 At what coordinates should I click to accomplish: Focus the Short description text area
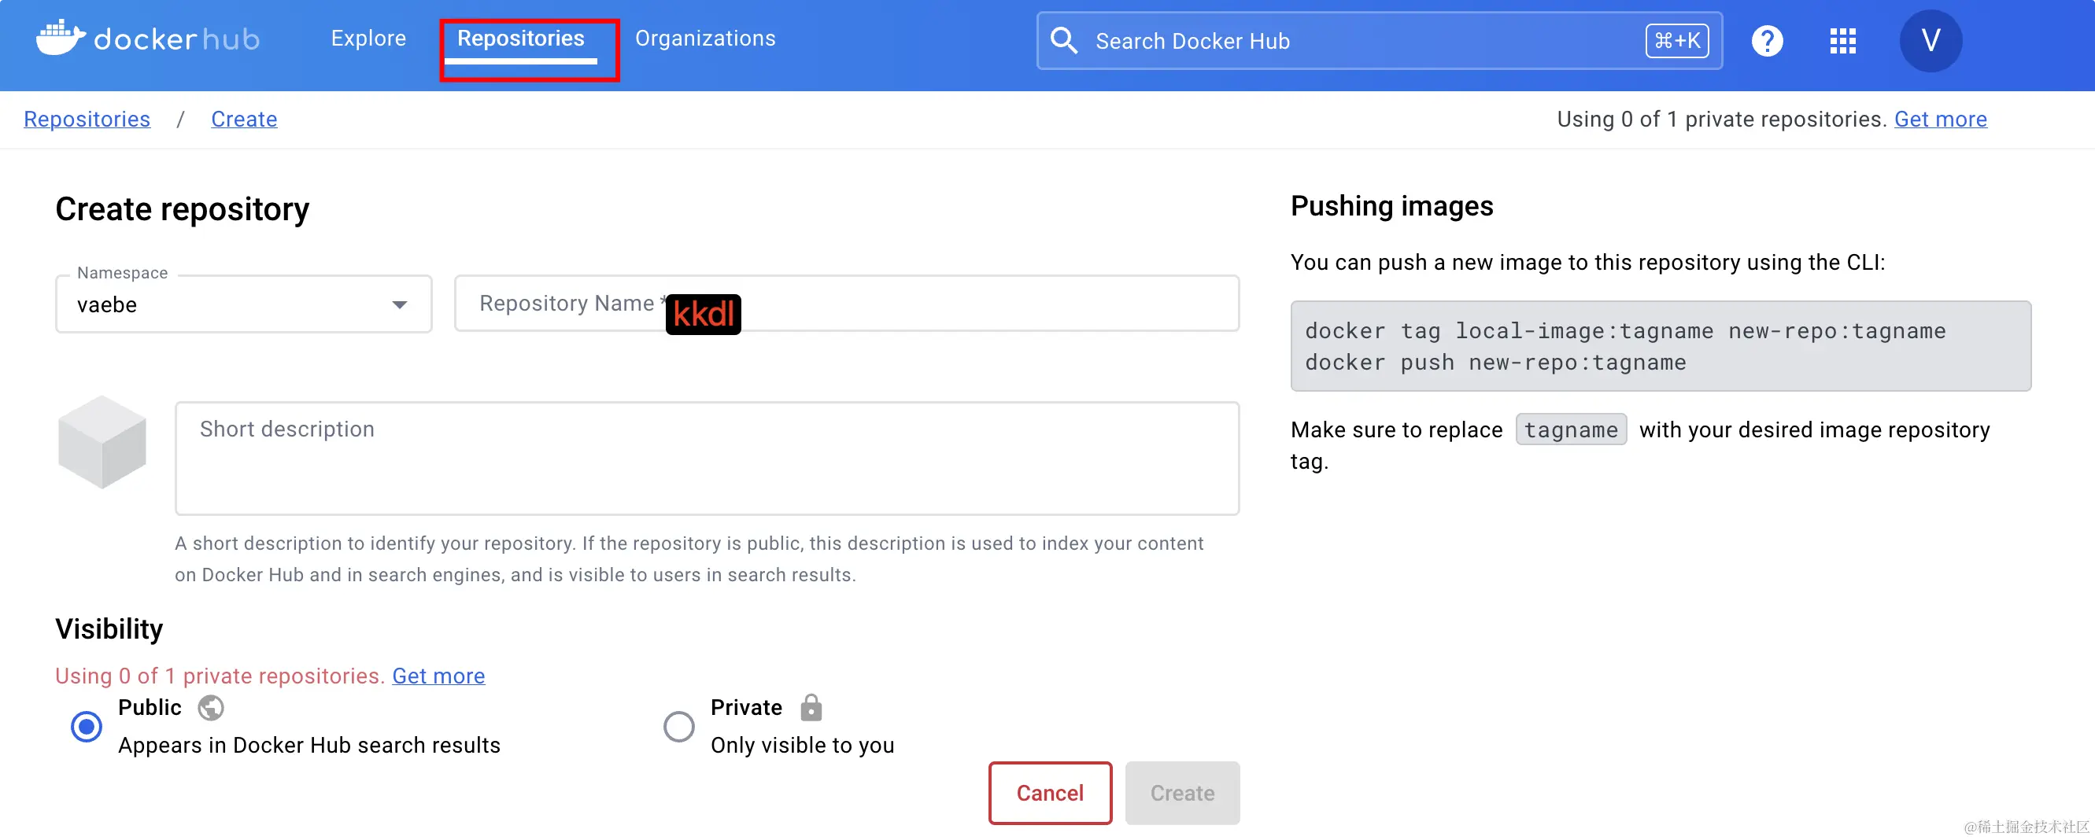click(707, 458)
